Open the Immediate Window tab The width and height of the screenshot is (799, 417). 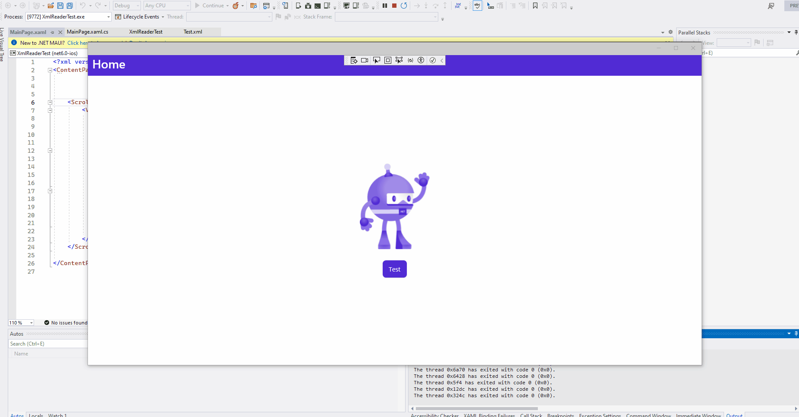(x=698, y=415)
